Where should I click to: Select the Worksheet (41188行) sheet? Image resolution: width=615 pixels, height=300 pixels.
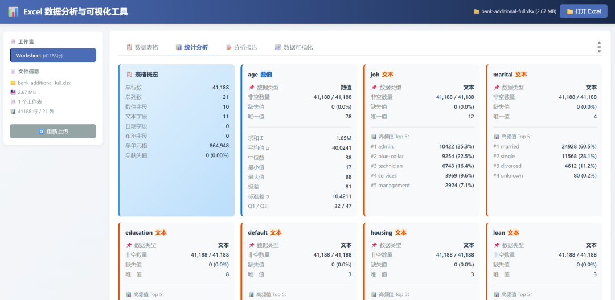tap(53, 55)
